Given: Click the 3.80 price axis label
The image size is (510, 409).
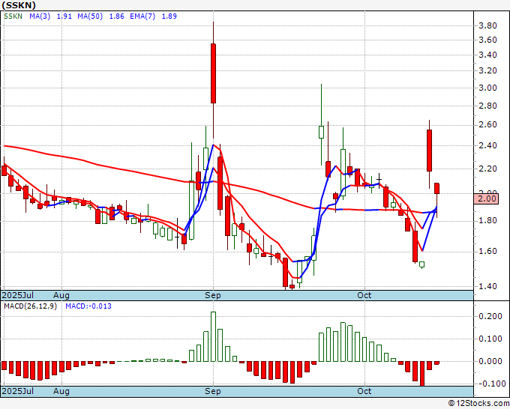Looking at the screenshot, I should point(487,25).
